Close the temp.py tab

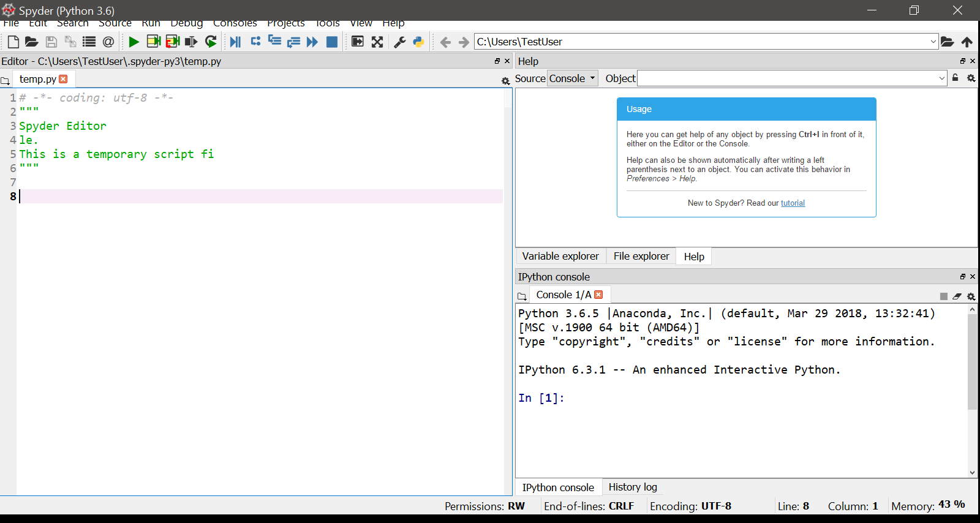tap(63, 79)
